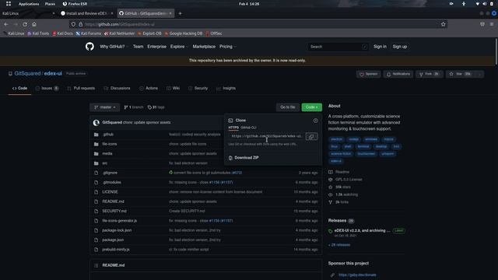Open the Kali Tools bookmark
Viewport: 498px width, 280px height.
[38, 33]
